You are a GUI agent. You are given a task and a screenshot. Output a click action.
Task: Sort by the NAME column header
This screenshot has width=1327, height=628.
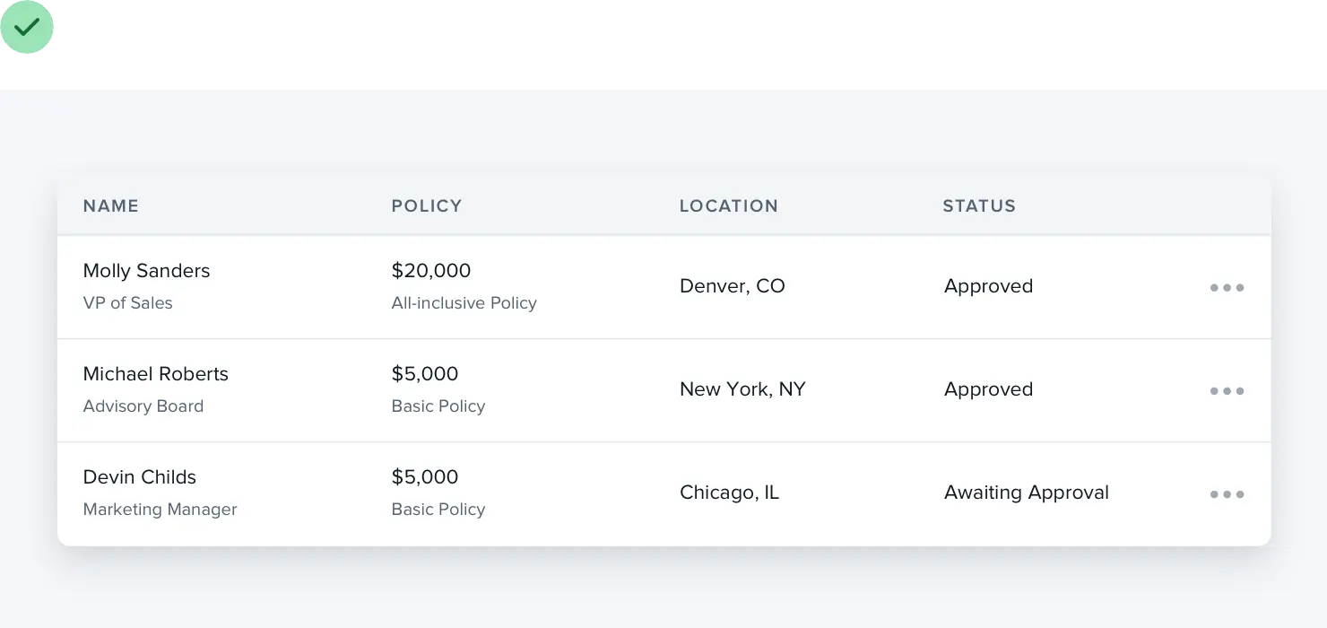(x=111, y=206)
